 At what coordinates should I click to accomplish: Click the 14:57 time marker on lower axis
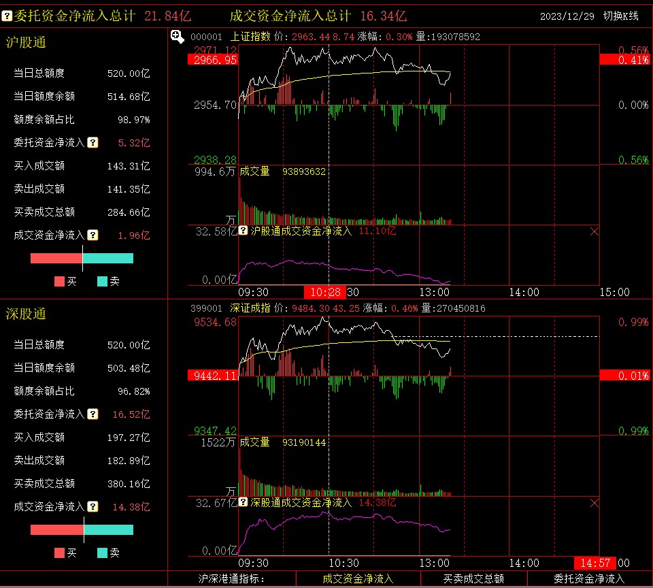point(595,563)
